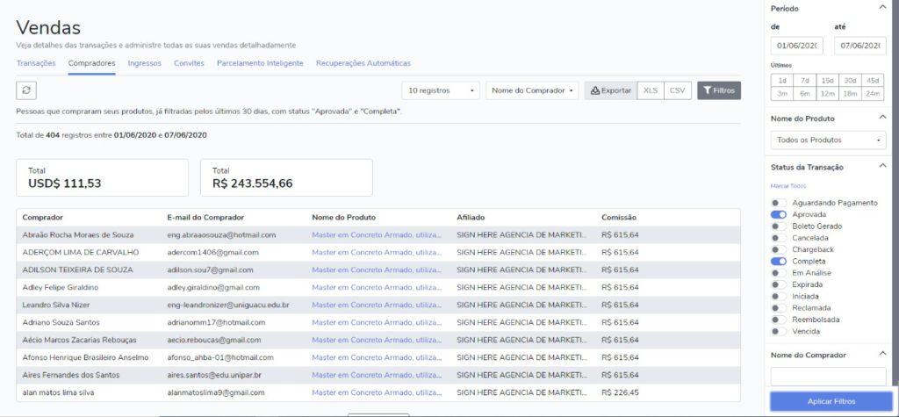
Task: Select the 6m period shortcut
Action: (804, 93)
